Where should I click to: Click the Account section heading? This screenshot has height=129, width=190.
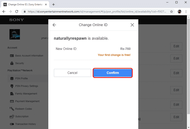tap(12, 48)
